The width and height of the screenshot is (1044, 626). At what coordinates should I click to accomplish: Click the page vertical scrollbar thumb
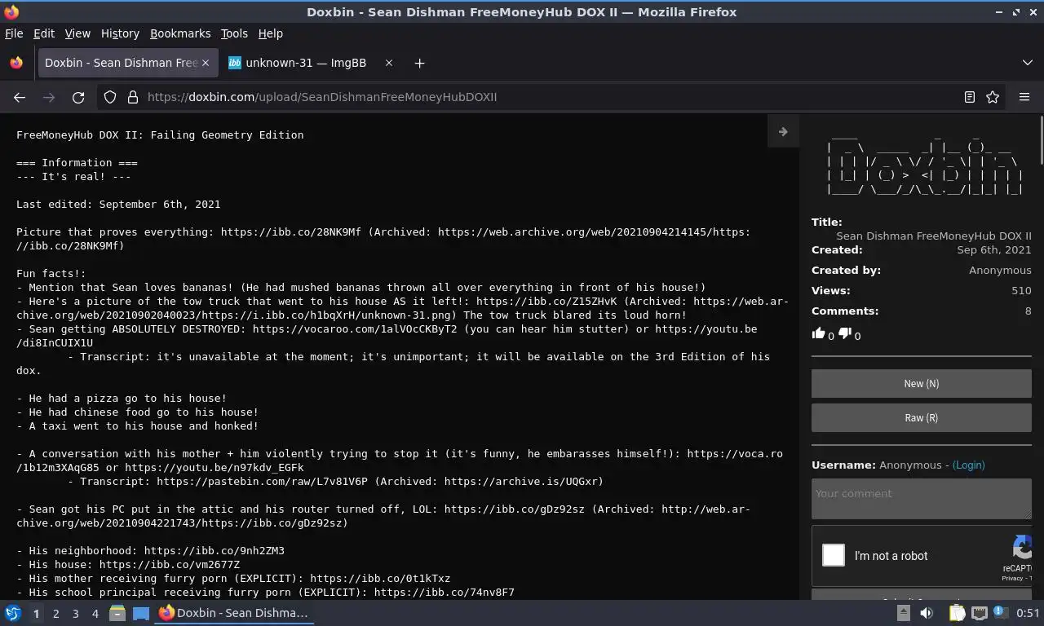click(1041, 141)
